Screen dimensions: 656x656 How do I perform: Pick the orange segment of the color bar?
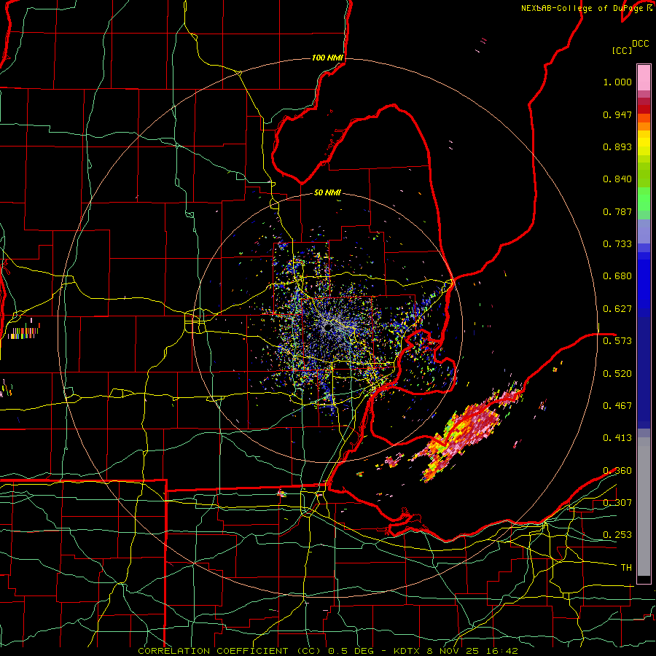[644, 122]
